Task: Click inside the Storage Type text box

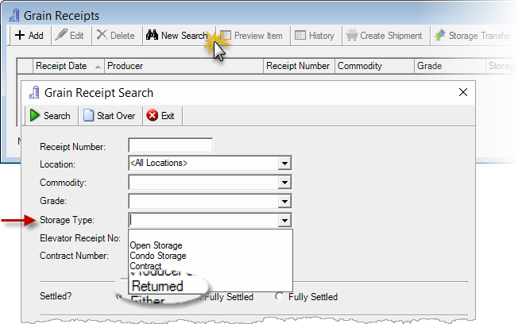Action: (x=203, y=220)
